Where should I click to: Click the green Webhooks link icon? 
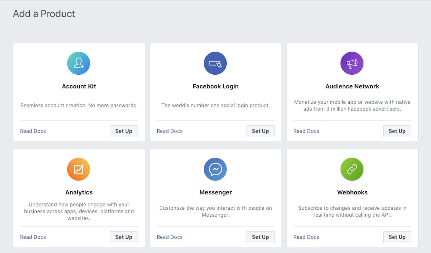point(352,169)
